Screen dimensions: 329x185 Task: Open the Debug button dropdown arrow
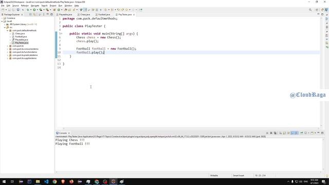(31, 10)
